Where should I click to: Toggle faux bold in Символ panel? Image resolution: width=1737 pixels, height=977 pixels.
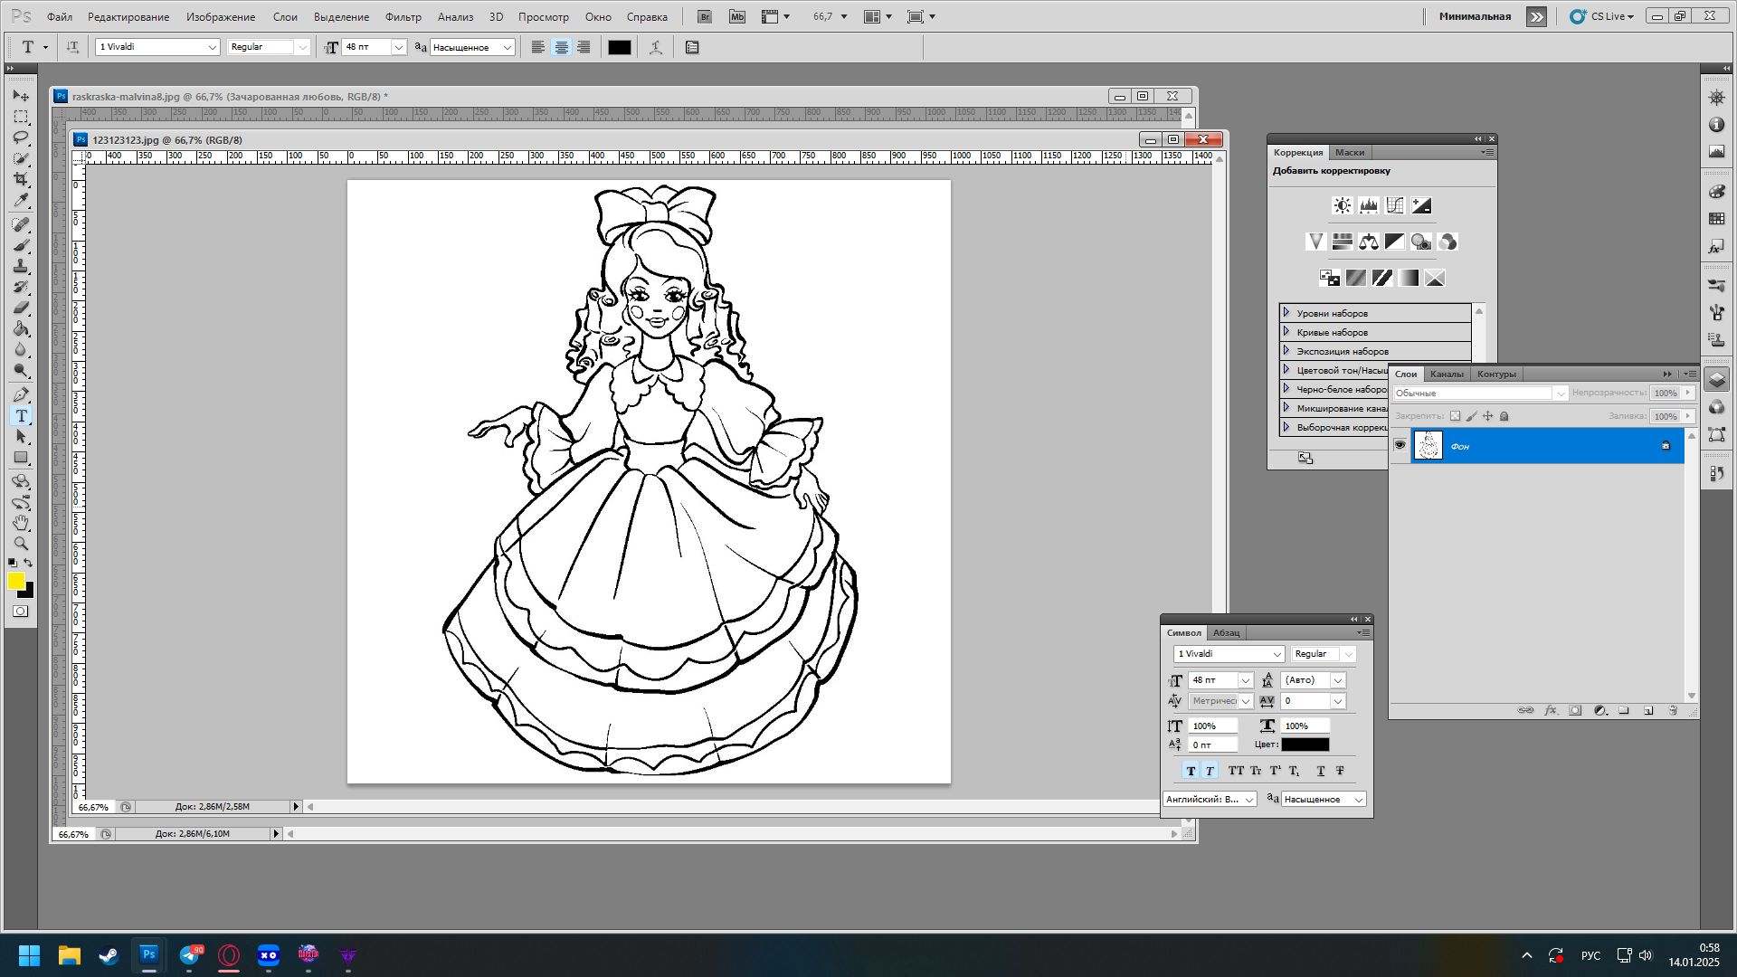tap(1191, 771)
